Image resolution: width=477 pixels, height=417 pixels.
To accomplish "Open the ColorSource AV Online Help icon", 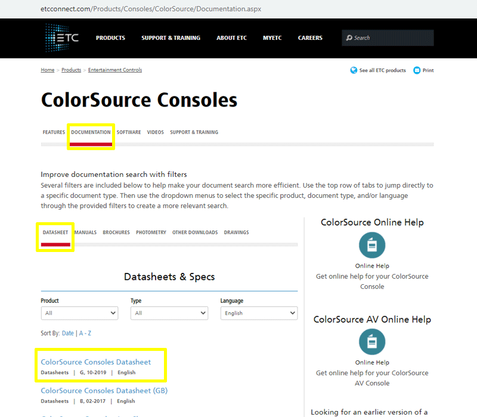I will pos(372,342).
